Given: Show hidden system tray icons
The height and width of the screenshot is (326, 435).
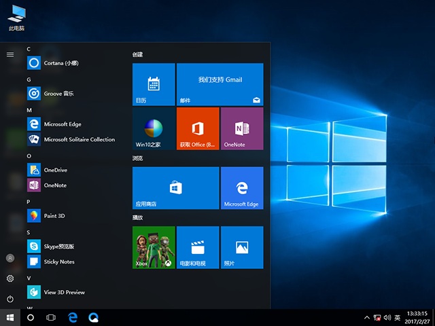Looking at the screenshot, I should 368,317.
